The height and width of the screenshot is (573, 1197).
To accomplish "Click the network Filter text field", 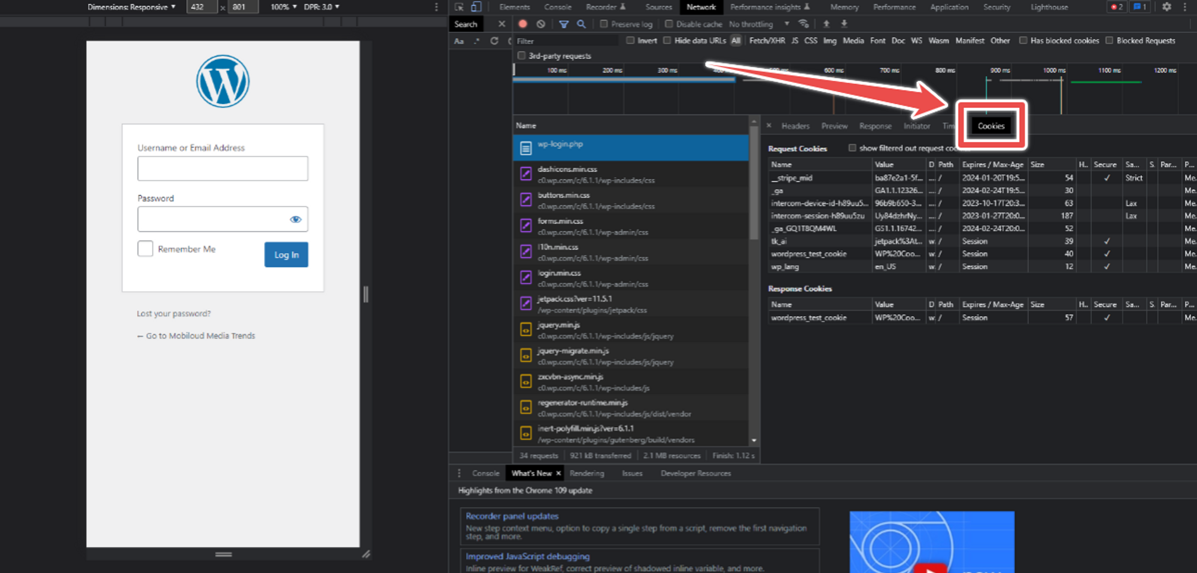I will 566,41.
